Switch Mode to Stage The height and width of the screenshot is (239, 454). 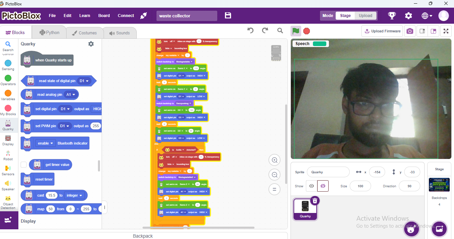click(345, 16)
